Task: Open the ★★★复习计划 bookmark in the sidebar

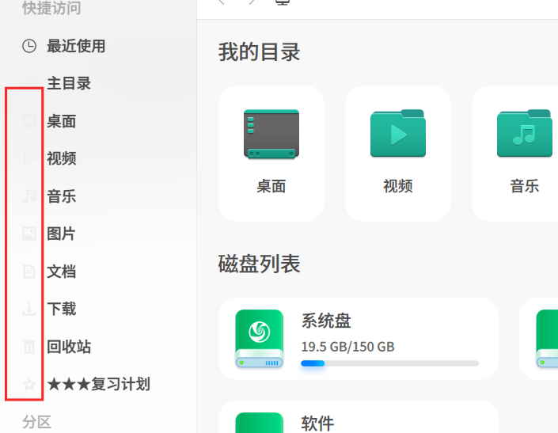Action: tap(99, 384)
